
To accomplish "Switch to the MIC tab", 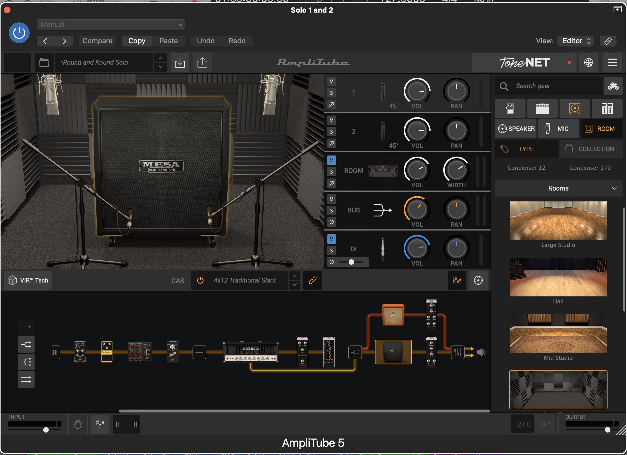I will point(558,129).
